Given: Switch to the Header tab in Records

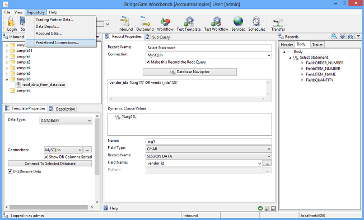Looking at the screenshot, I should point(287,45).
